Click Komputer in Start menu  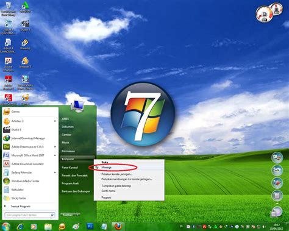77,159
